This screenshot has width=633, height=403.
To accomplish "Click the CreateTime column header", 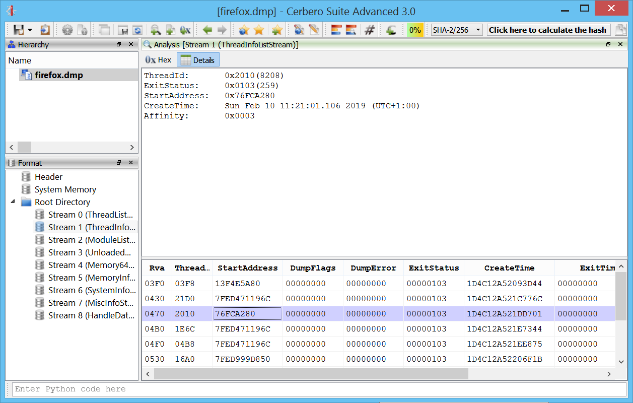I will pos(509,268).
